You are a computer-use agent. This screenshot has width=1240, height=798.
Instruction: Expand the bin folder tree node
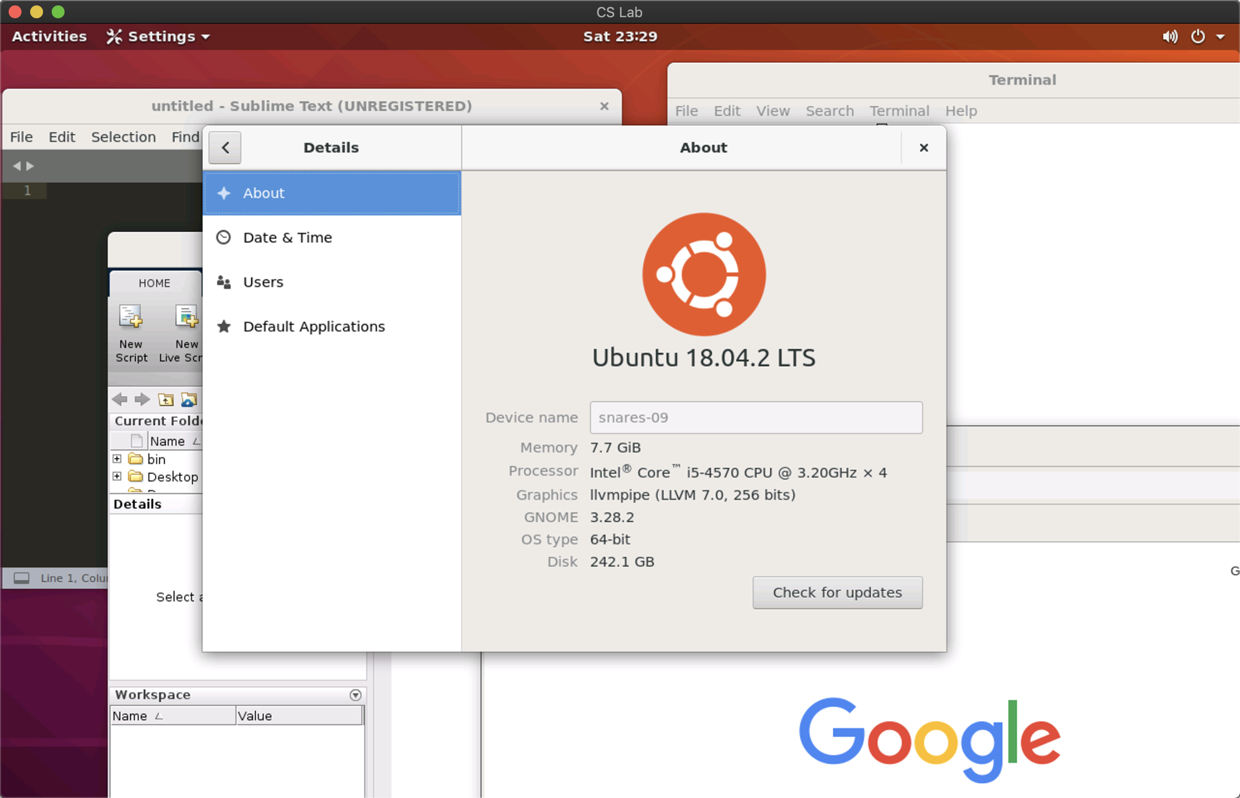(x=117, y=459)
